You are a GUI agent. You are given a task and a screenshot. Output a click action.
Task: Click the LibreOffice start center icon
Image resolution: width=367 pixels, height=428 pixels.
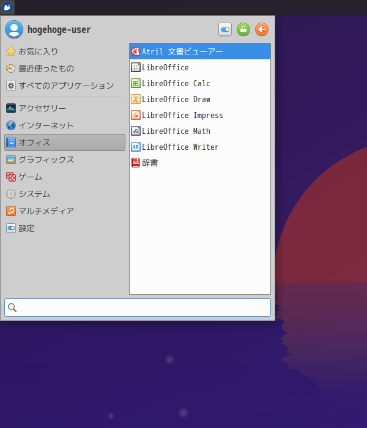point(136,67)
